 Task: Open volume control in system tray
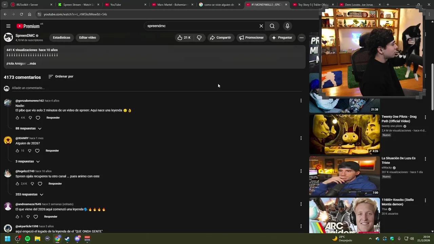[412, 239]
